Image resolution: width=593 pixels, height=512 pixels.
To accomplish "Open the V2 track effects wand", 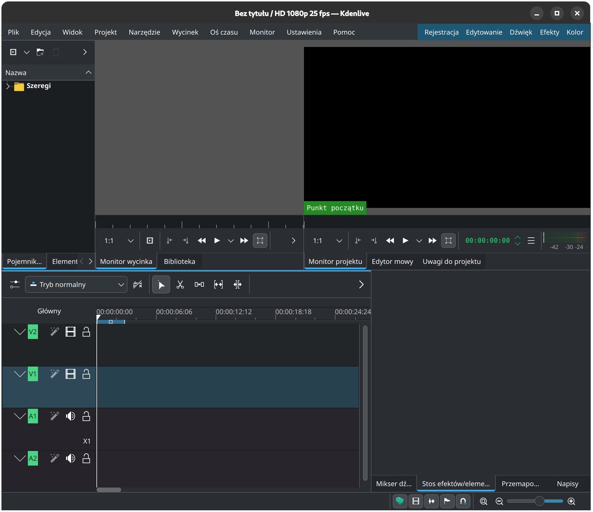I will [54, 332].
